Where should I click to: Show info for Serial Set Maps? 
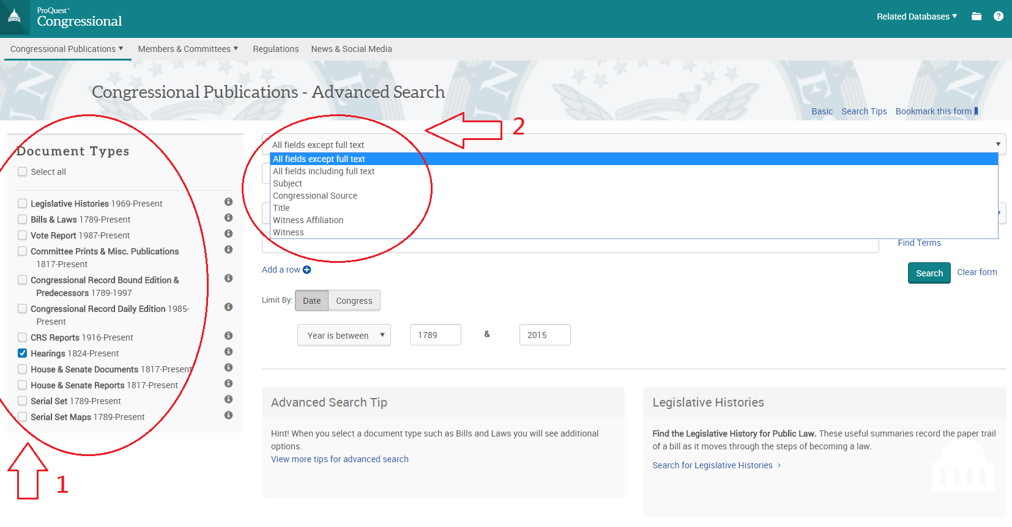pyautogui.click(x=228, y=415)
